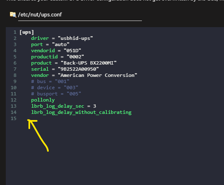Click the "Back-UPS BX2200MI" product value

point(89,63)
